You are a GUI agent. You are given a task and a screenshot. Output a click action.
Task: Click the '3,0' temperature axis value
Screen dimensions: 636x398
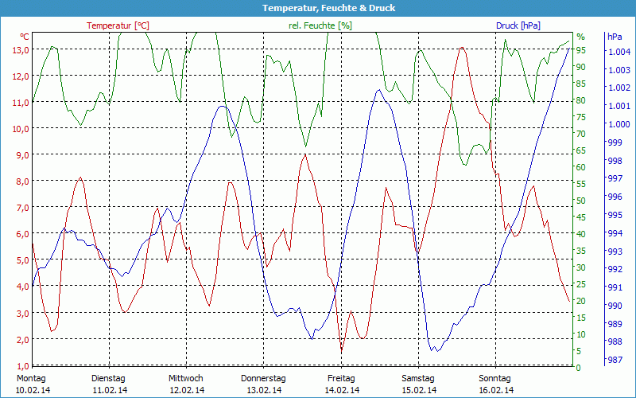point(22,313)
